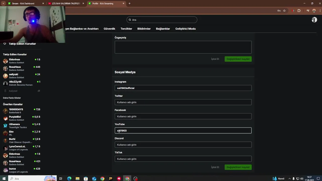This screenshot has width=322, height=181.
Task: Open the Bildirimler settings tab
Action: [144, 29]
